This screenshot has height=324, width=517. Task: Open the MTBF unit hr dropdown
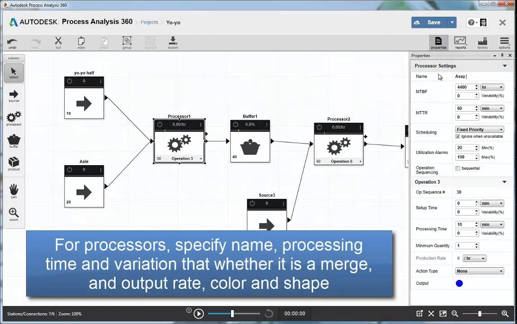492,87
